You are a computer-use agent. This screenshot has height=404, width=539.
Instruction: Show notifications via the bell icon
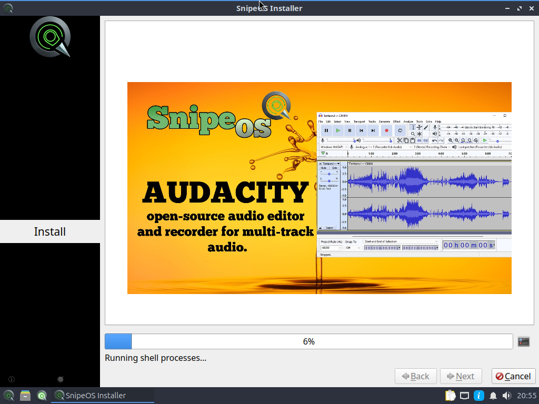click(493, 396)
